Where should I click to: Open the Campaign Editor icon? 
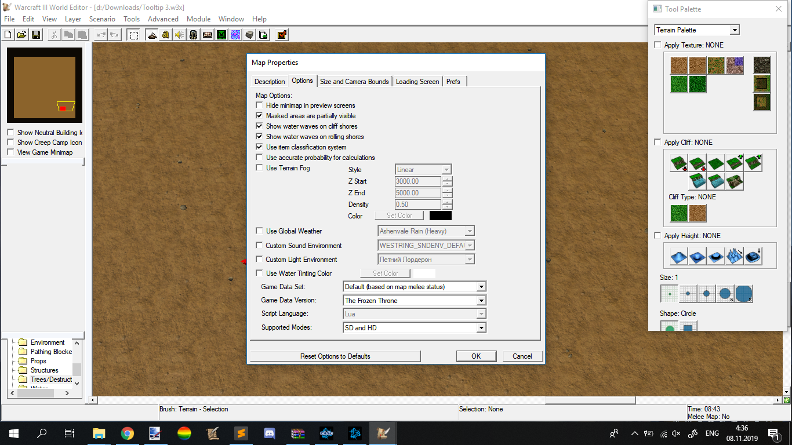(207, 35)
